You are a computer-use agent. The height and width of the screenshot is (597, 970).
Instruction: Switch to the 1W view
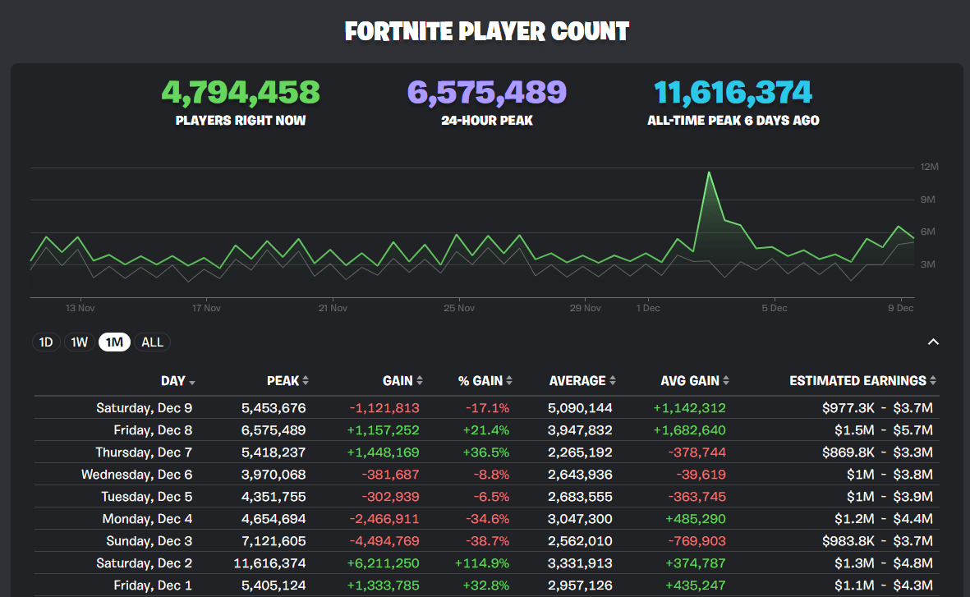[79, 342]
